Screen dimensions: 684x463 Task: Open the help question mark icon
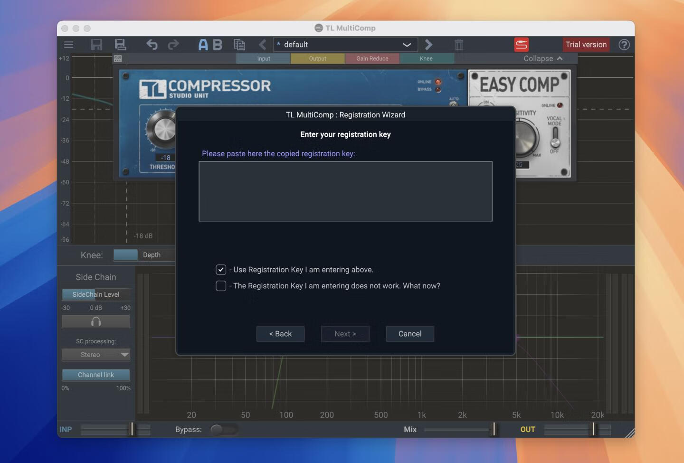624,44
